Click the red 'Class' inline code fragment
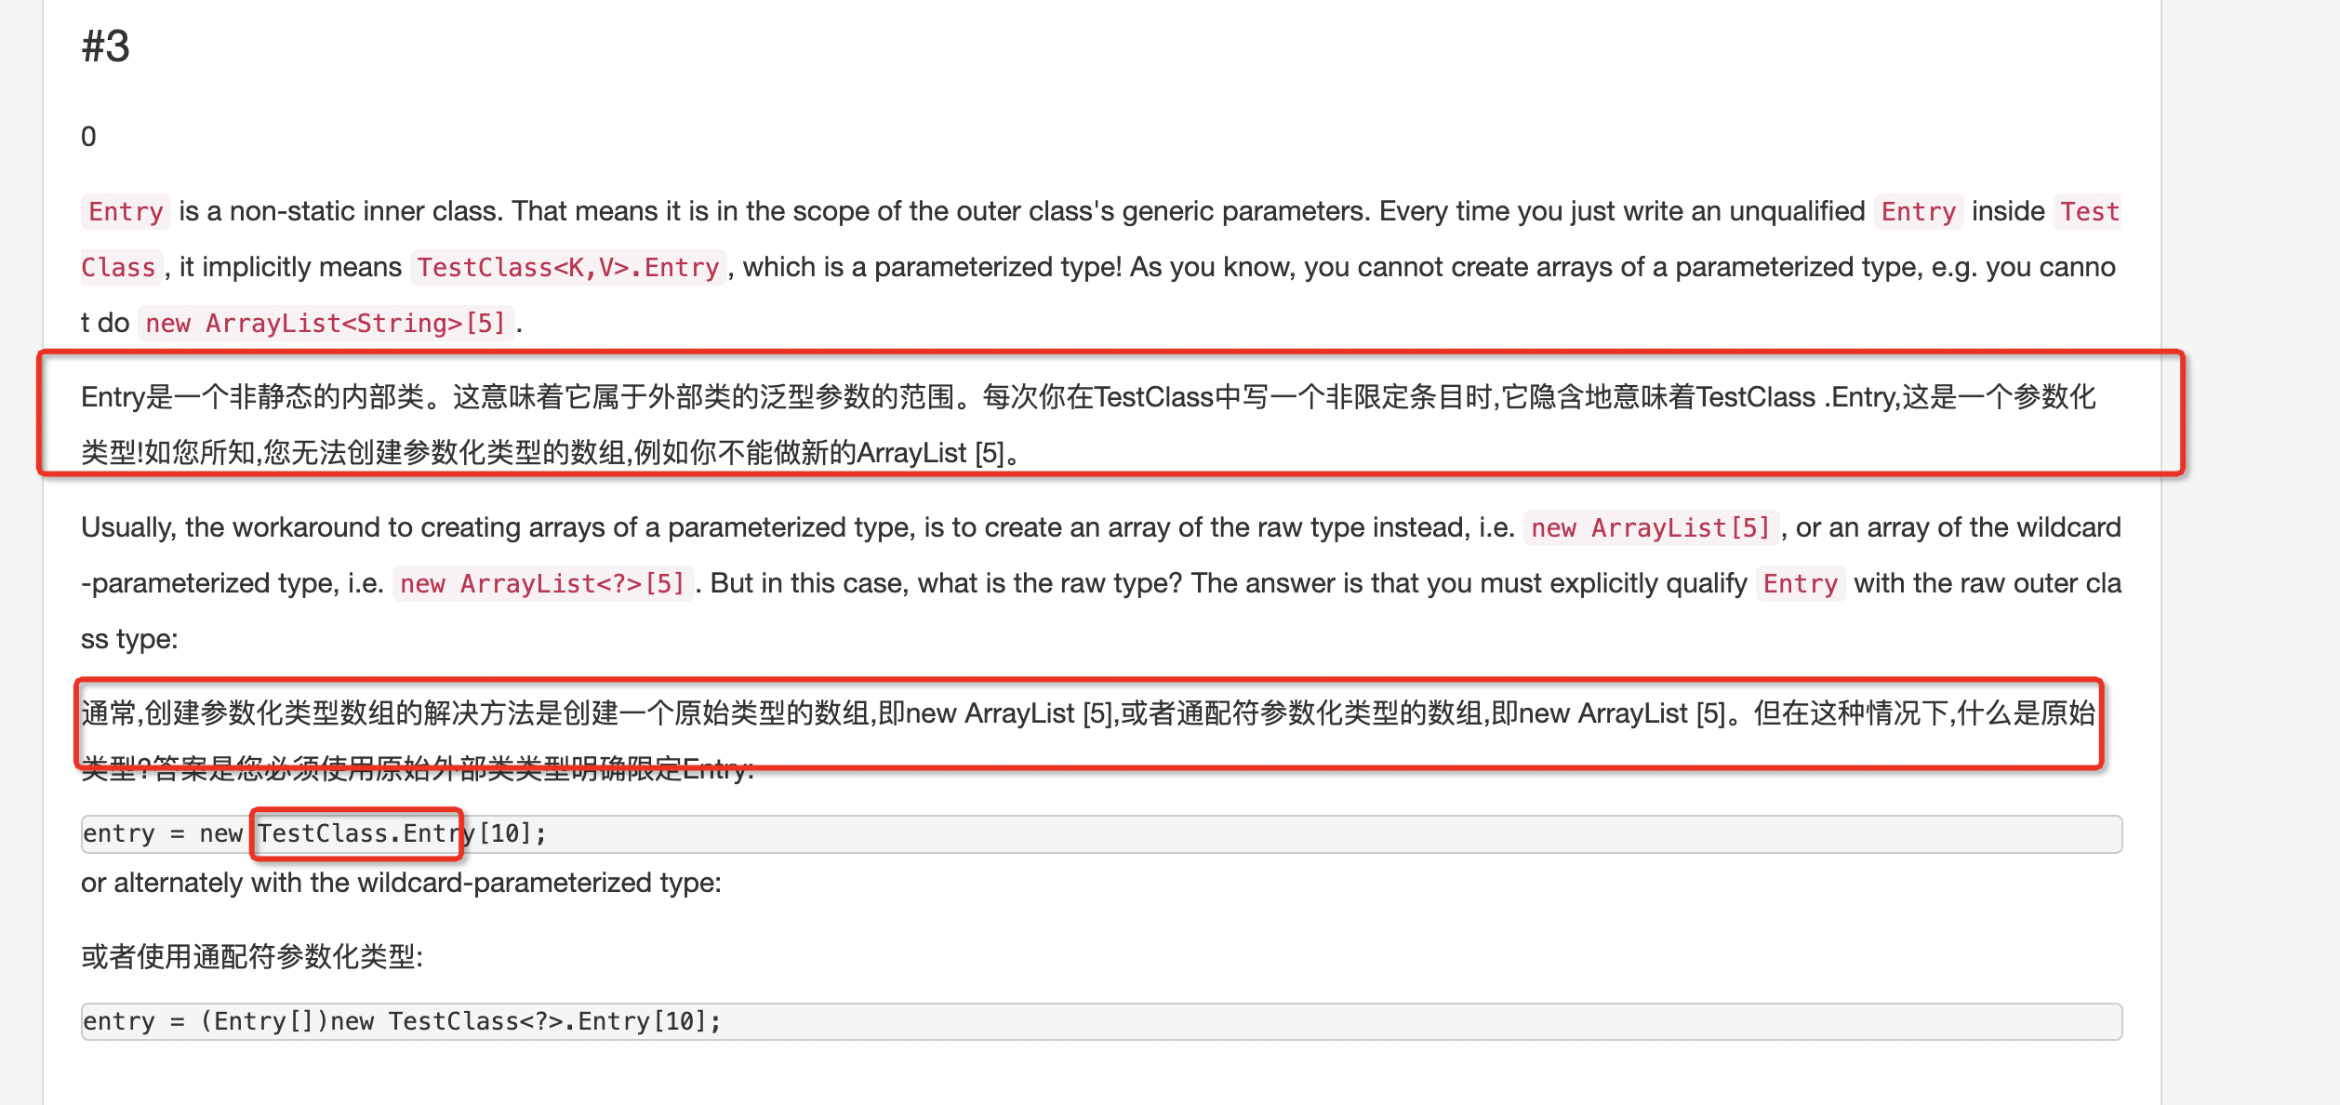The image size is (2340, 1105). [118, 268]
